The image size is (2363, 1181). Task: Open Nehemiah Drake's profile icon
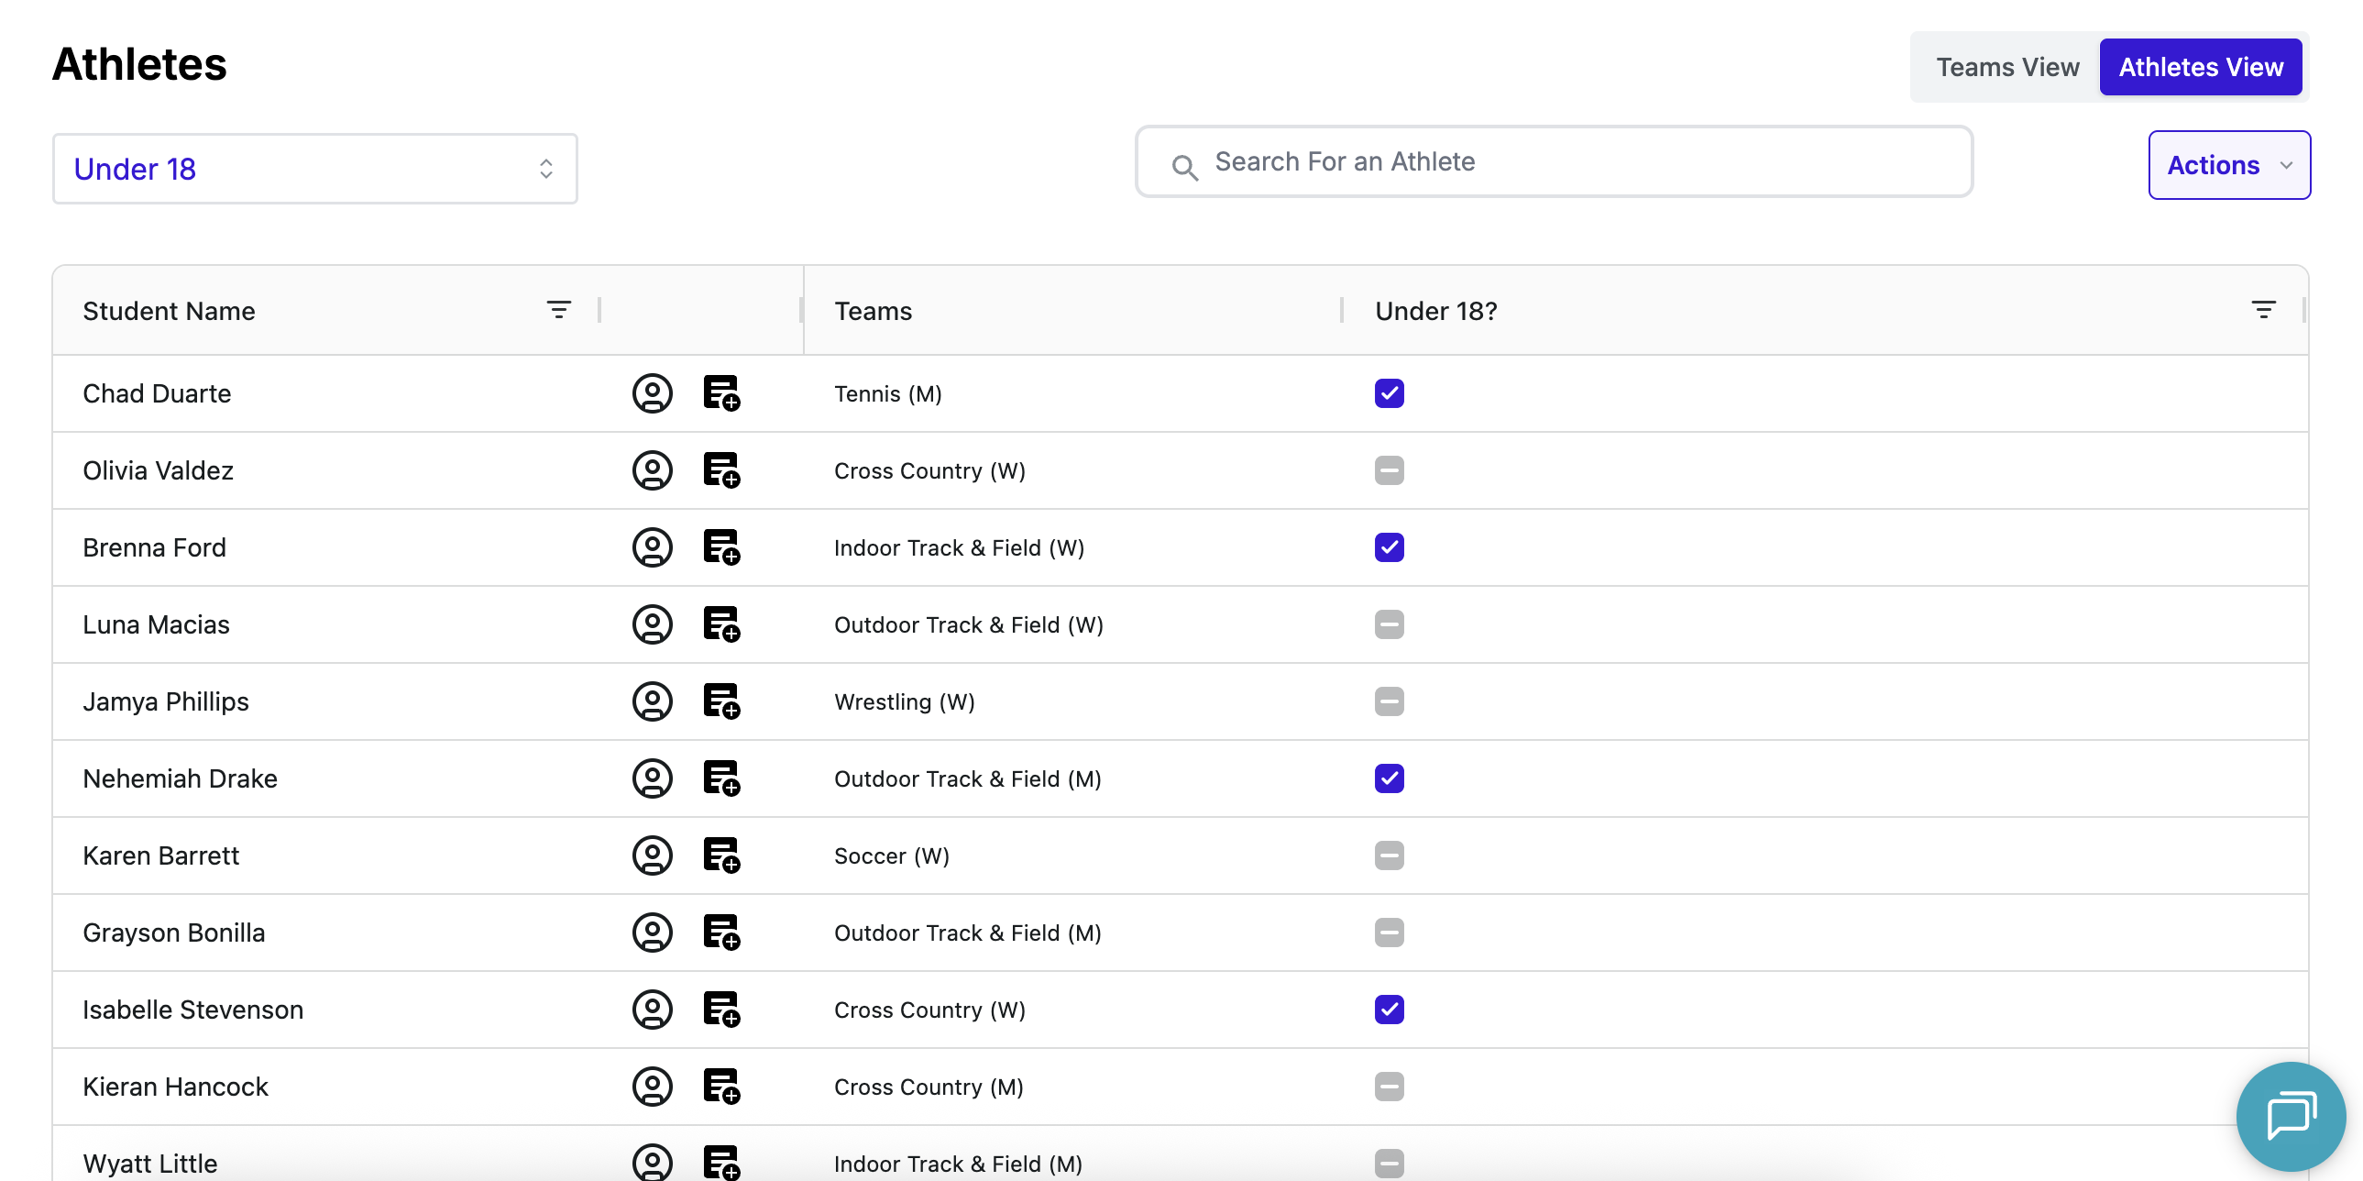(653, 779)
